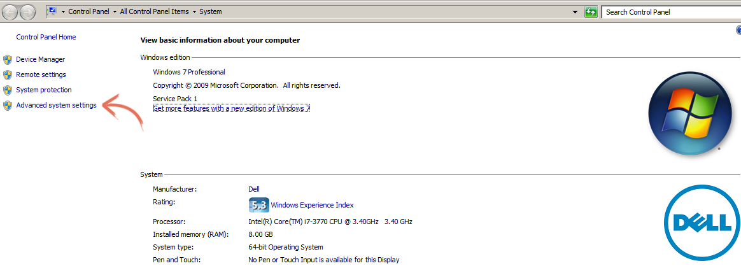Open the address bar history dropdown
The image size is (741, 268).
point(575,12)
